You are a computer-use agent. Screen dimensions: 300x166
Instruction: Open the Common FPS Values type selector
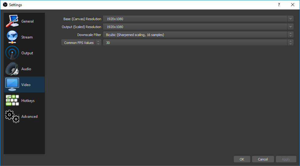(81, 43)
